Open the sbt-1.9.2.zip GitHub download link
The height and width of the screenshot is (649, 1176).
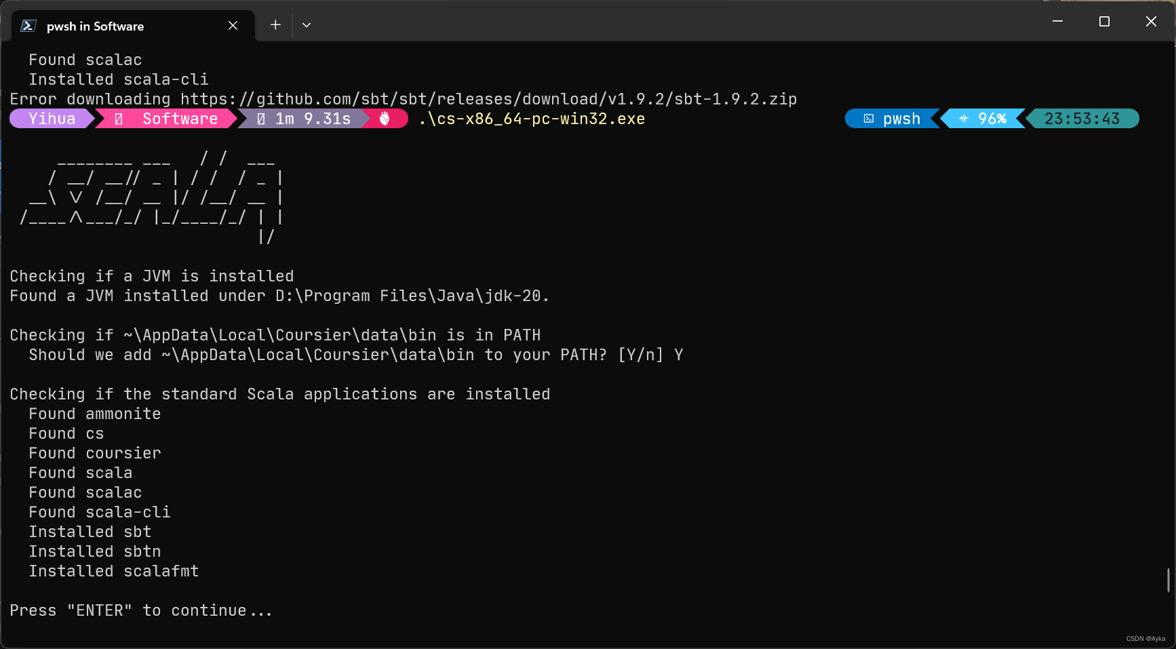(x=488, y=99)
